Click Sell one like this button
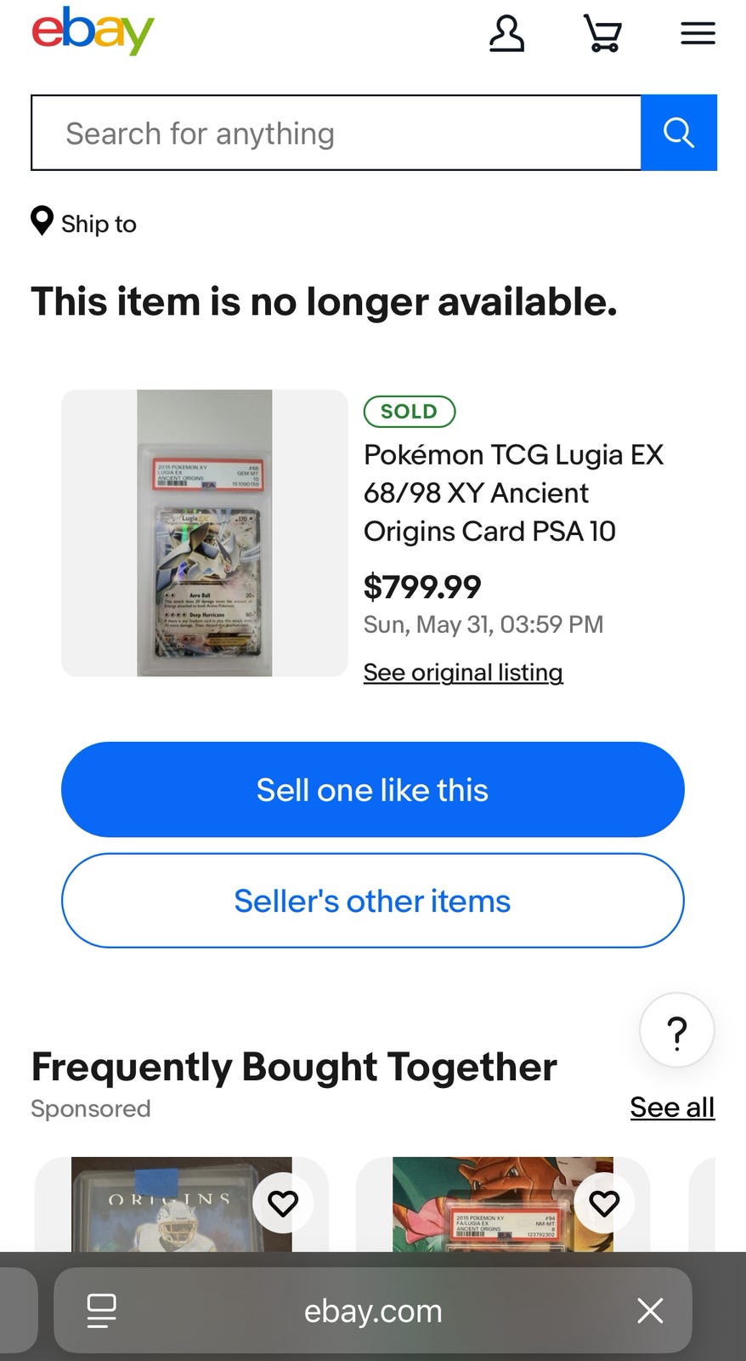Viewport: 746px width, 1361px height. (372, 789)
